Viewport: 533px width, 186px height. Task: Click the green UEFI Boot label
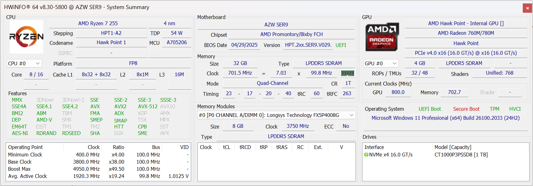coord(430,109)
